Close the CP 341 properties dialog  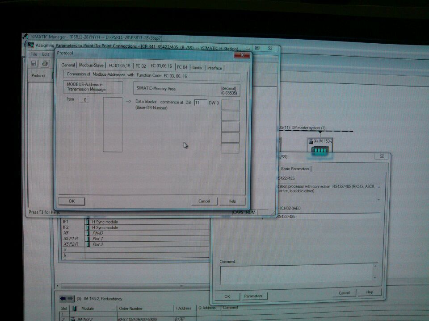click(382, 156)
